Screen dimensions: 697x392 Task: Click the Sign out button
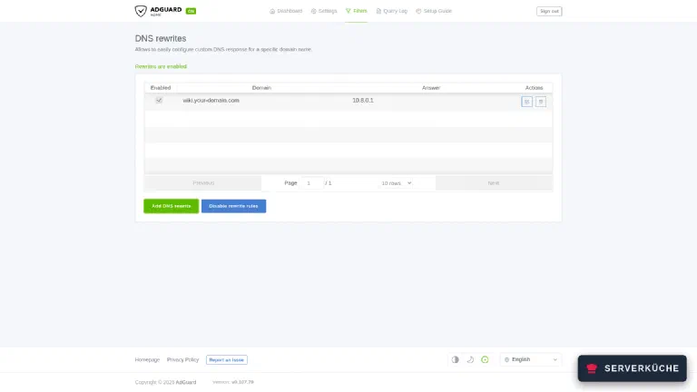(549, 11)
